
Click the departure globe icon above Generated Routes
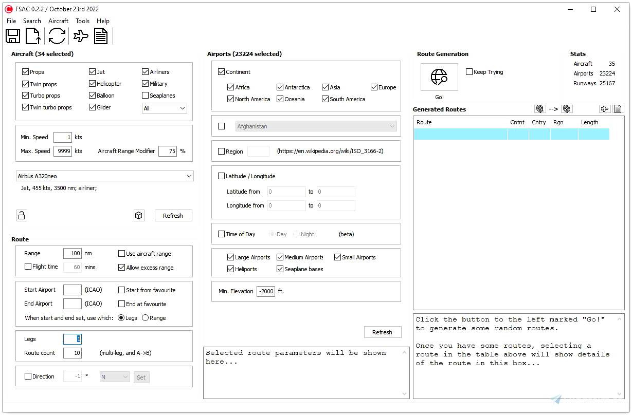[540, 109]
